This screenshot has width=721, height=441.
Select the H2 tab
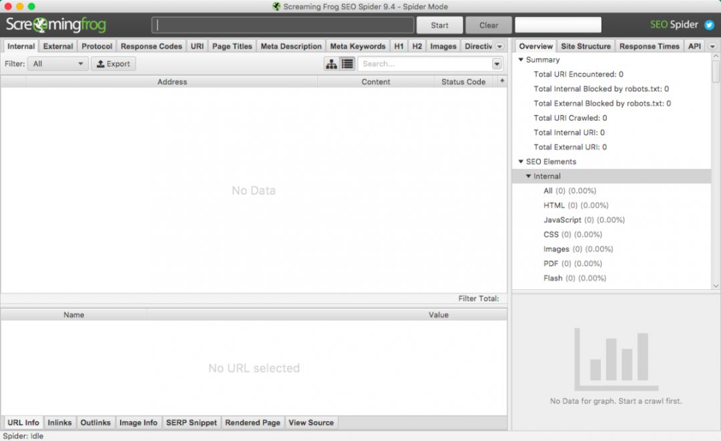417,47
